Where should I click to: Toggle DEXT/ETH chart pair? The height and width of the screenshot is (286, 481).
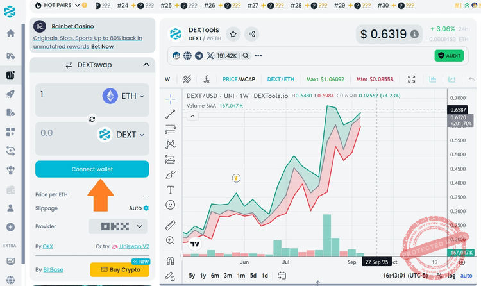coord(280,79)
